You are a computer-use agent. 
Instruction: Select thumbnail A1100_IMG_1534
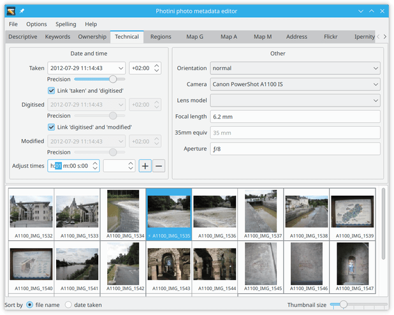point(123,214)
